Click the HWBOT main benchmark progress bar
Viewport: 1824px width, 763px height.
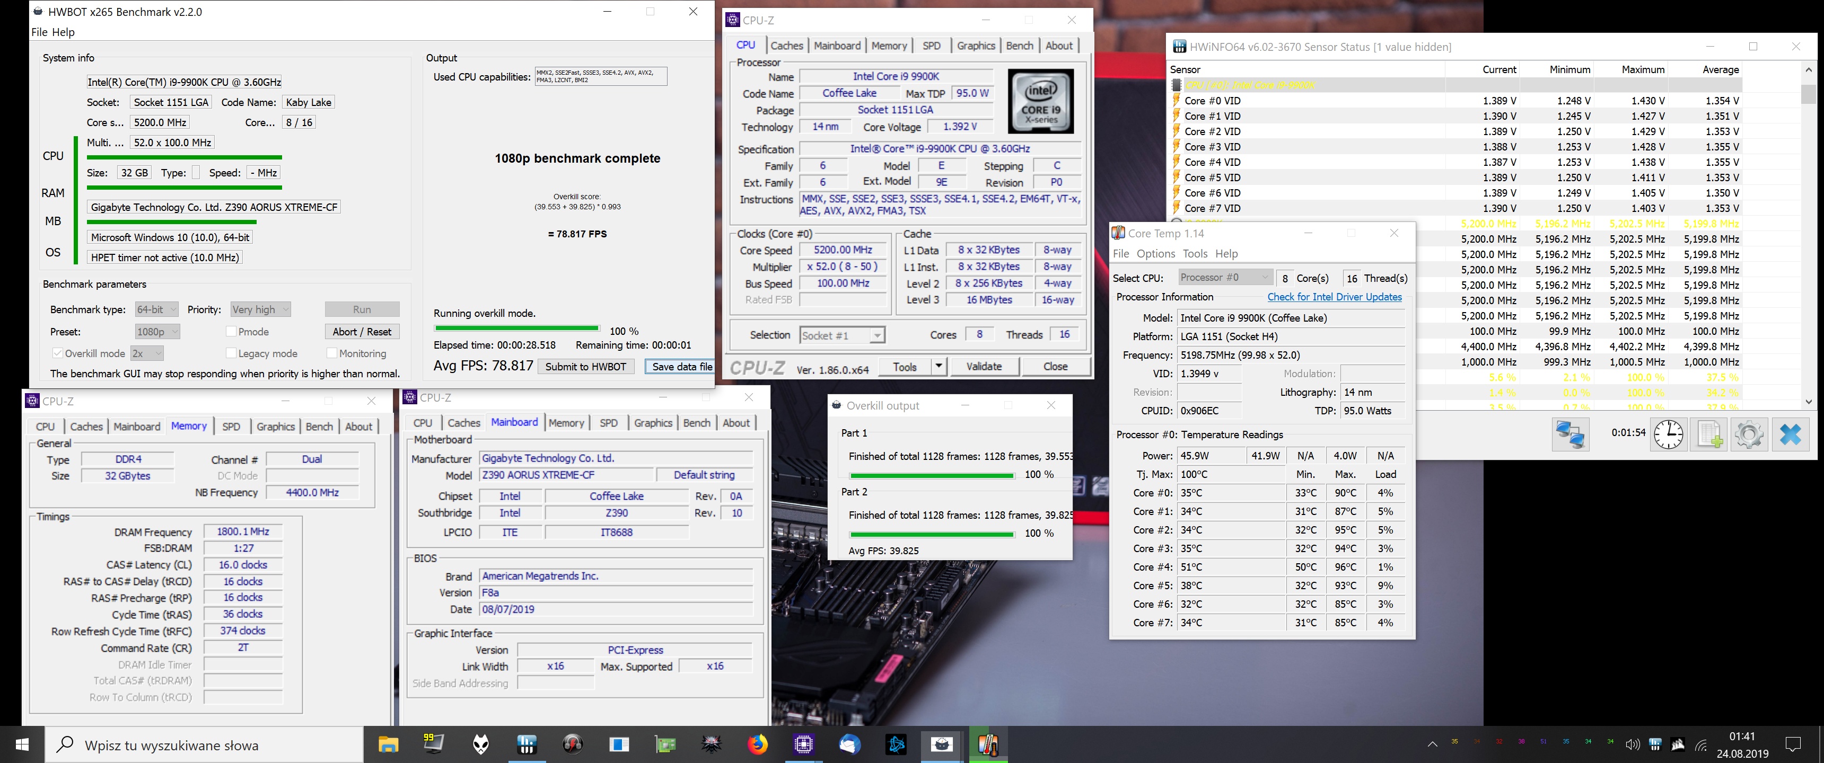pos(517,329)
